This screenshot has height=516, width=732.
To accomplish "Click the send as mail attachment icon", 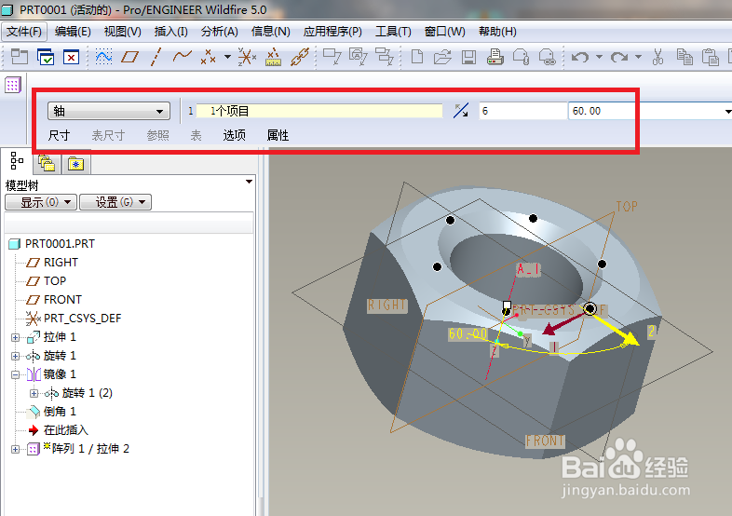I will click(521, 57).
